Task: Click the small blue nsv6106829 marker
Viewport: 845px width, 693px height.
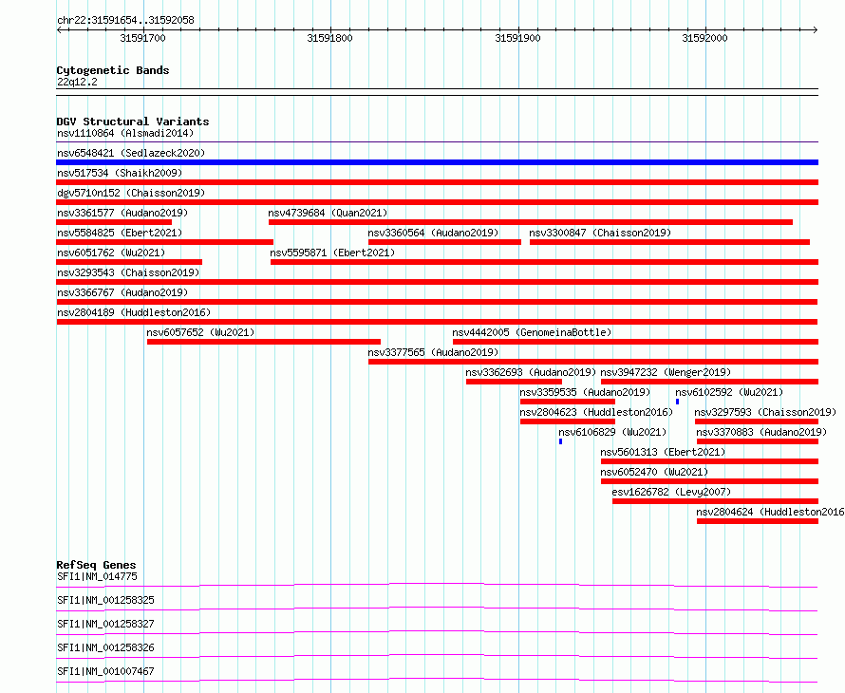Action: coord(560,441)
